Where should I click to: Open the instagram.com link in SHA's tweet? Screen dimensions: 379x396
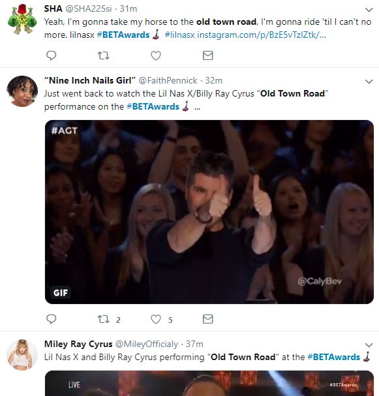262,35
